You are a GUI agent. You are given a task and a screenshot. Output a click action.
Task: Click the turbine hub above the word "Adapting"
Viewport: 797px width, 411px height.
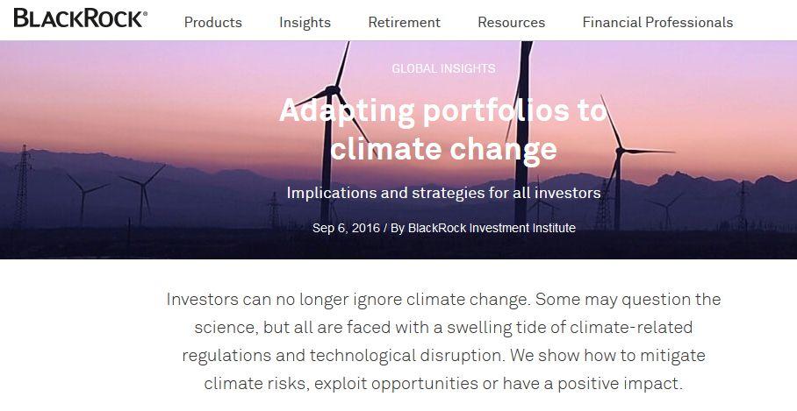click(332, 91)
